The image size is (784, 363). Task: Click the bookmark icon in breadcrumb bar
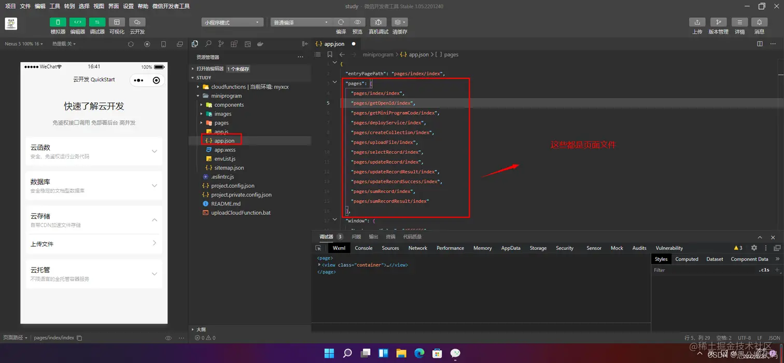(x=330, y=54)
